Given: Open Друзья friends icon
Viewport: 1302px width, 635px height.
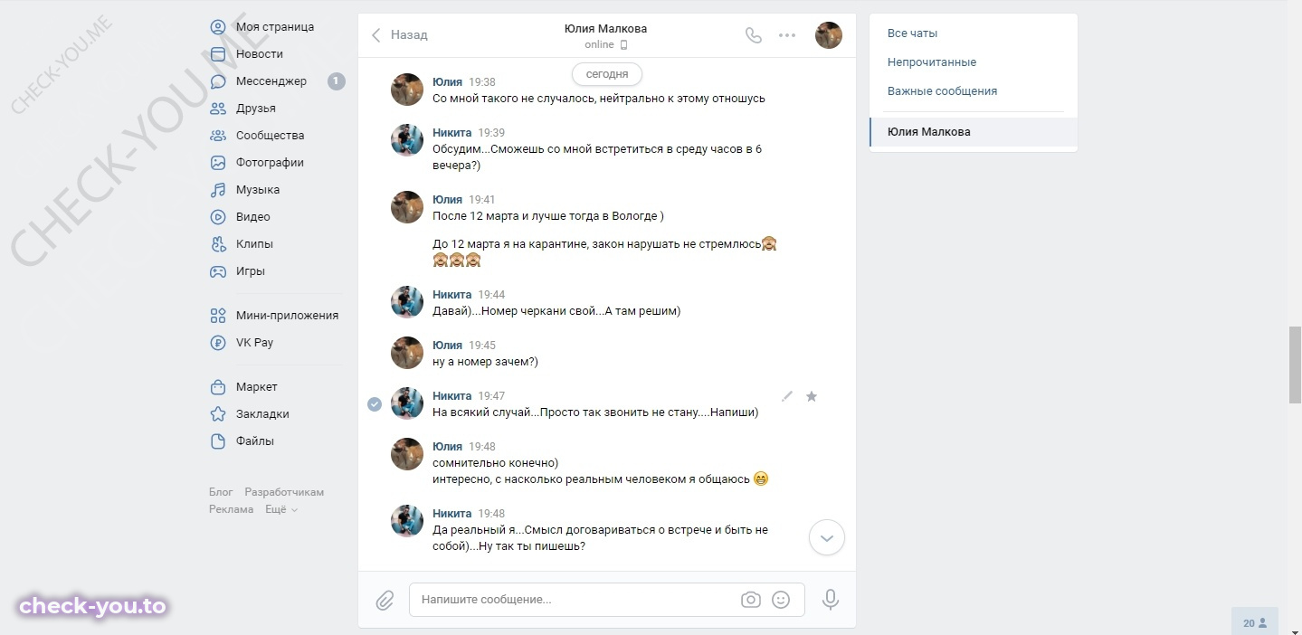Looking at the screenshot, I should point(218,109).
